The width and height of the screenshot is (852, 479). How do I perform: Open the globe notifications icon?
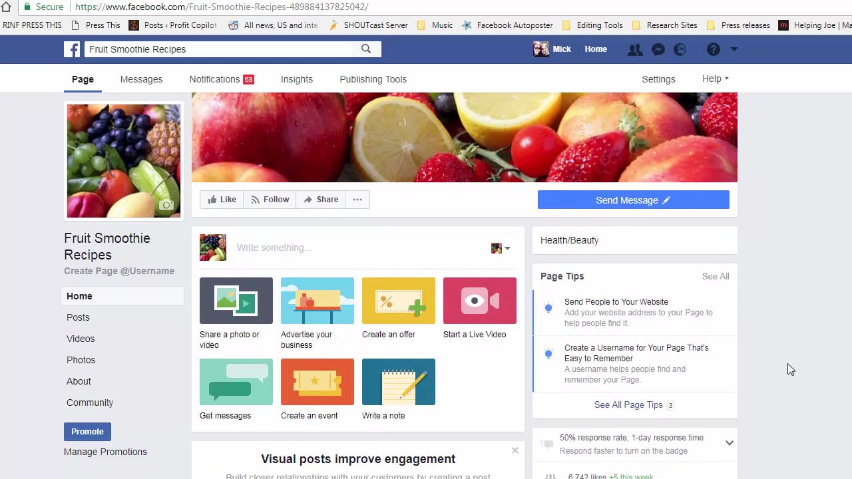pos(680,49)
